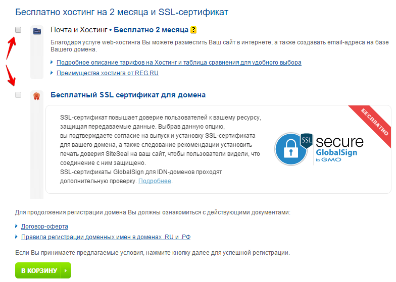Click arrow bullet beside Преимущества хостинга link
Image resolution: width=396 pixels, height=282 pixels.
pos(52,73)
